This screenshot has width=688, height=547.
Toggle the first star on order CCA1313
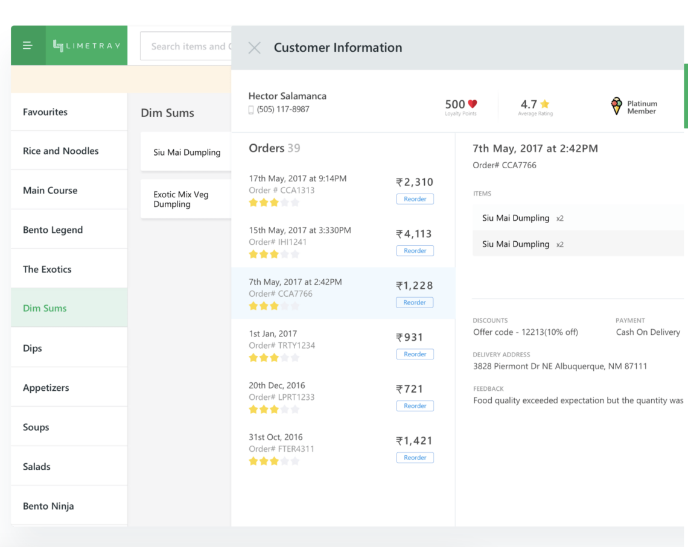[x=253, y=203]
